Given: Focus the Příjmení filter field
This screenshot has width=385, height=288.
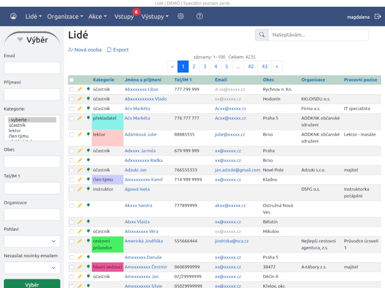Looking at the screenshot, I should pos(32,94).
